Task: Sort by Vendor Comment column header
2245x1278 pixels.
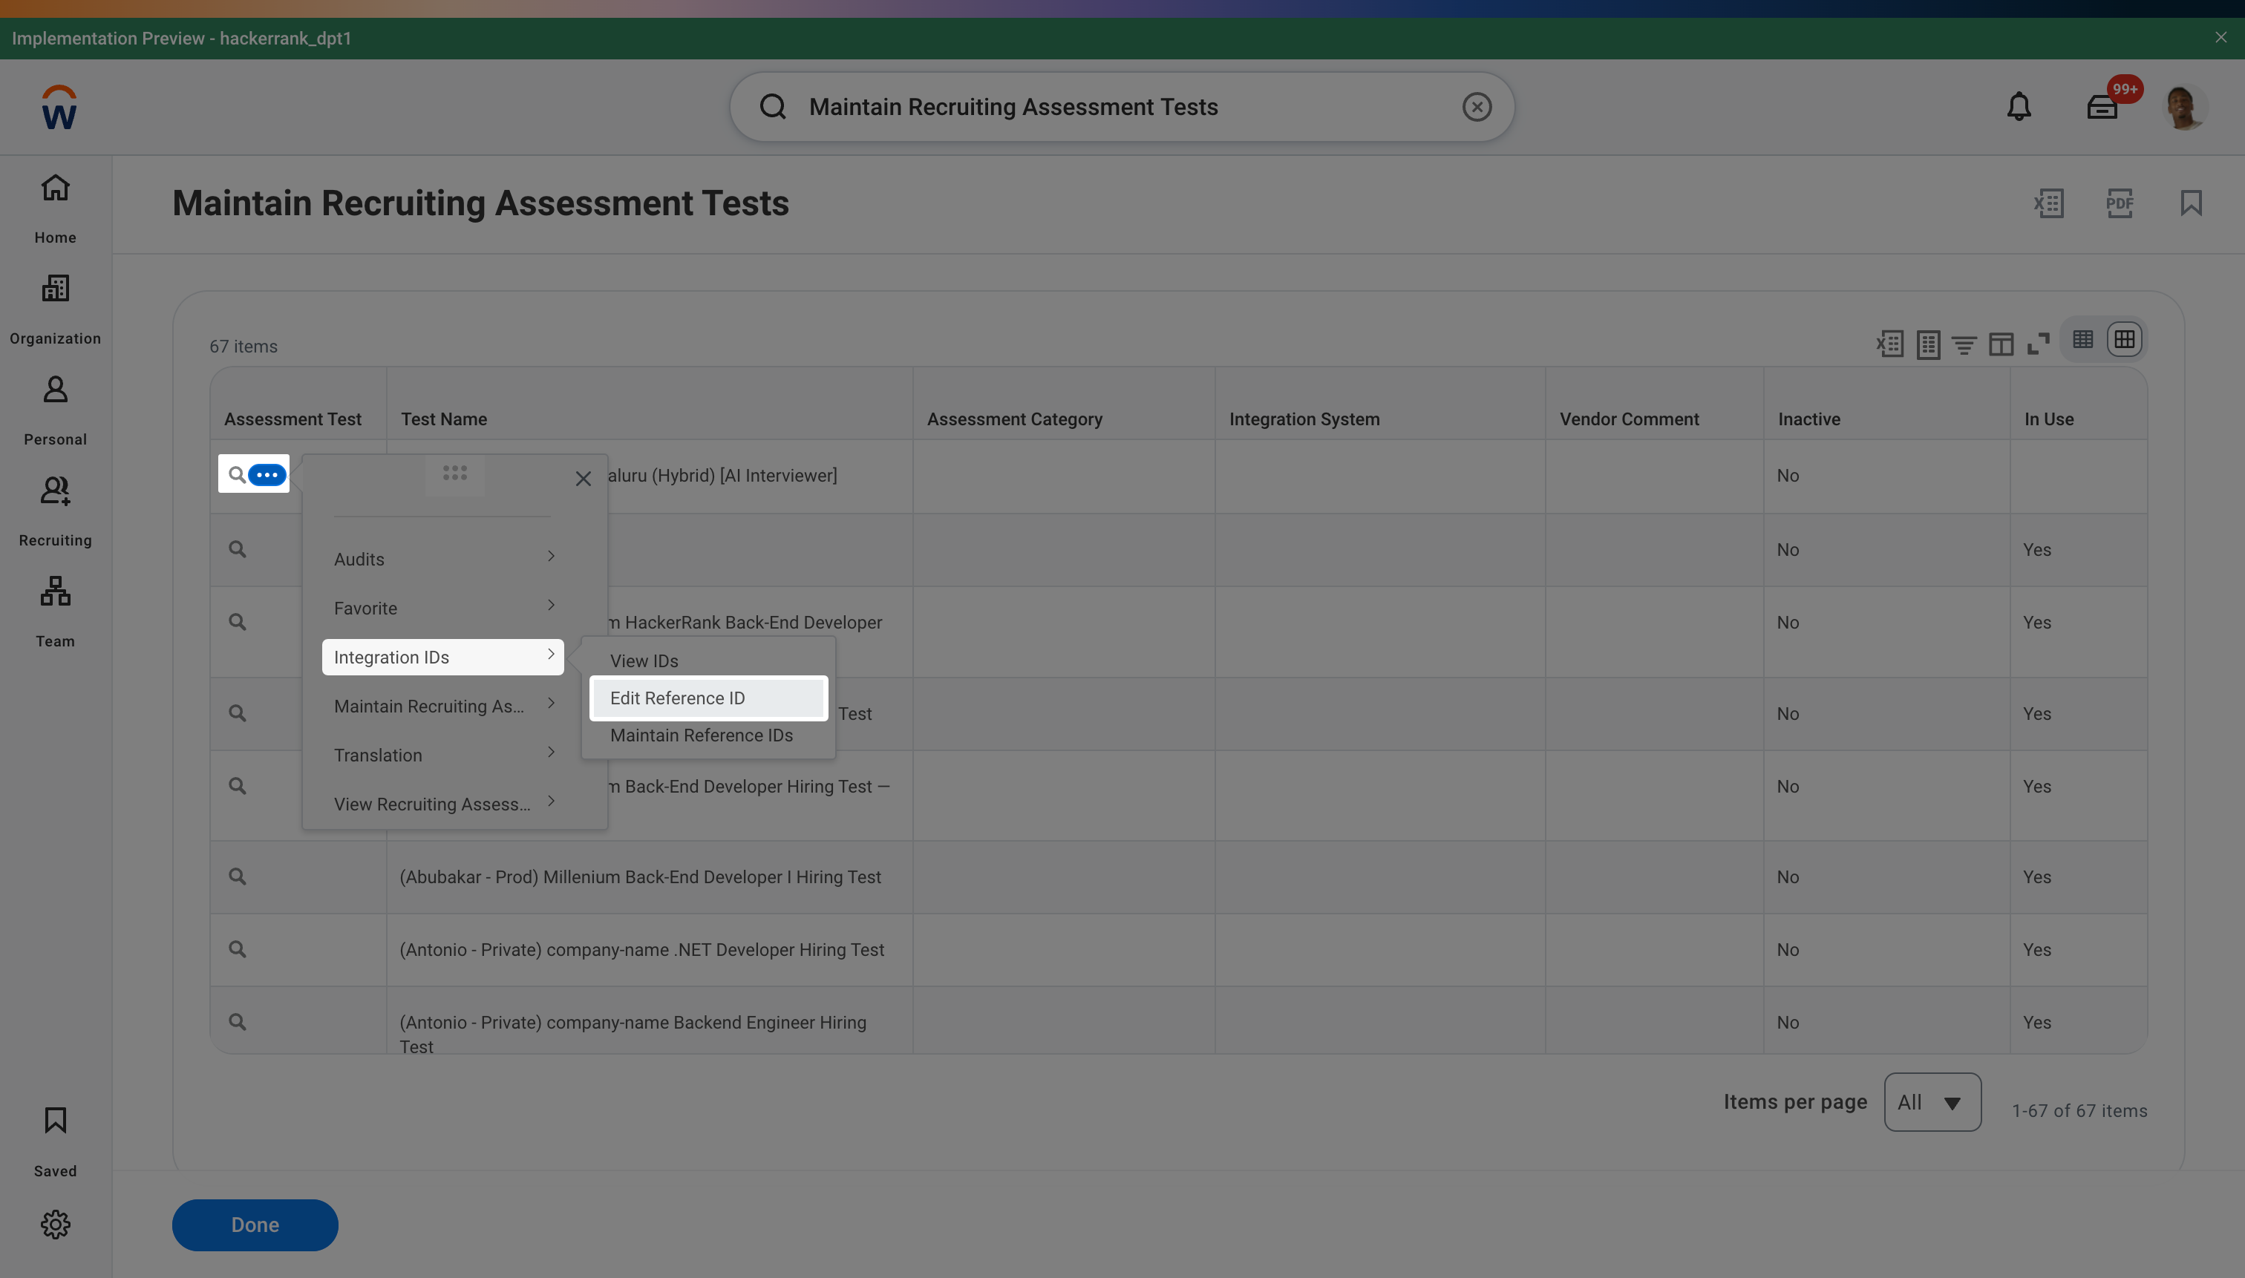Action: coord(1629,419)
